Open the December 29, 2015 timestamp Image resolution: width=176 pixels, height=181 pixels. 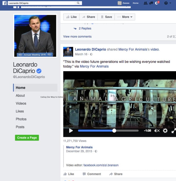(x=79, y=151)
